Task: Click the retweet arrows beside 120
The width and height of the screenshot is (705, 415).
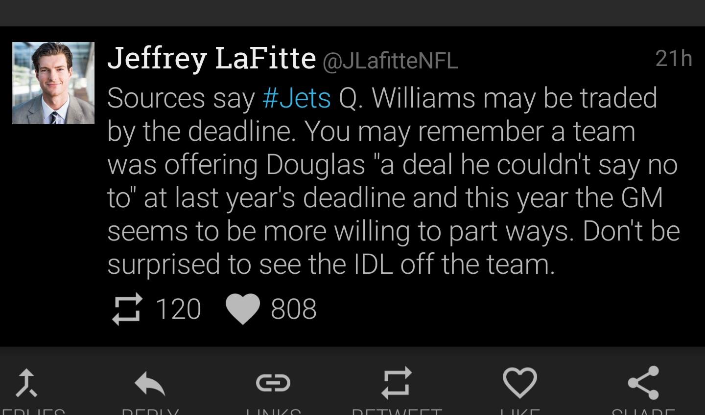Action: [x=127, y=309]
